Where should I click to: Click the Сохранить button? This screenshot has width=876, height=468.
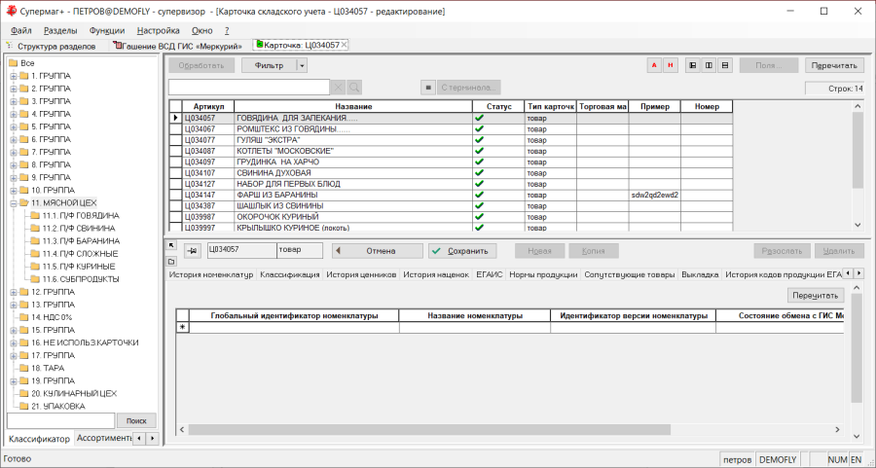pos(462,251)
